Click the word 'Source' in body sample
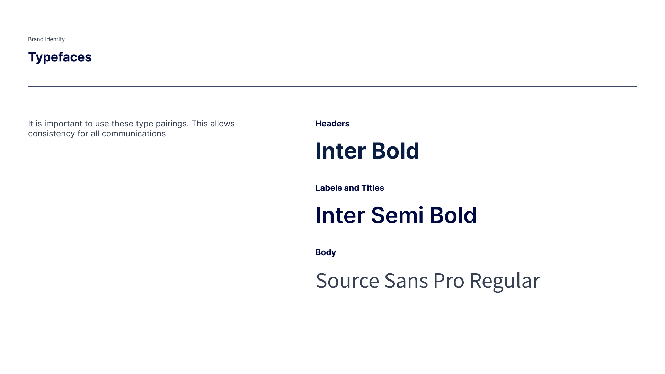665x374 pixels. pos(347,281)
